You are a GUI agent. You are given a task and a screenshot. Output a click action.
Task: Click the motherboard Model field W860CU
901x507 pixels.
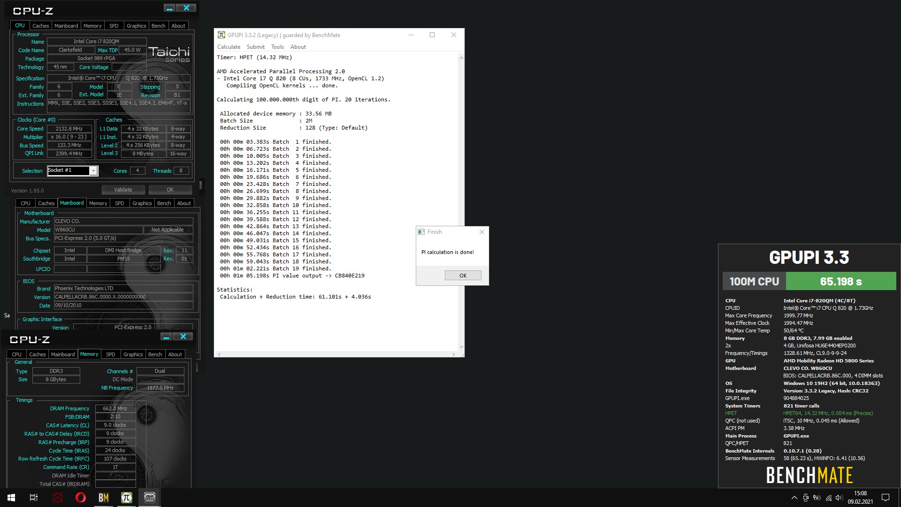click(x=98, y=230)
